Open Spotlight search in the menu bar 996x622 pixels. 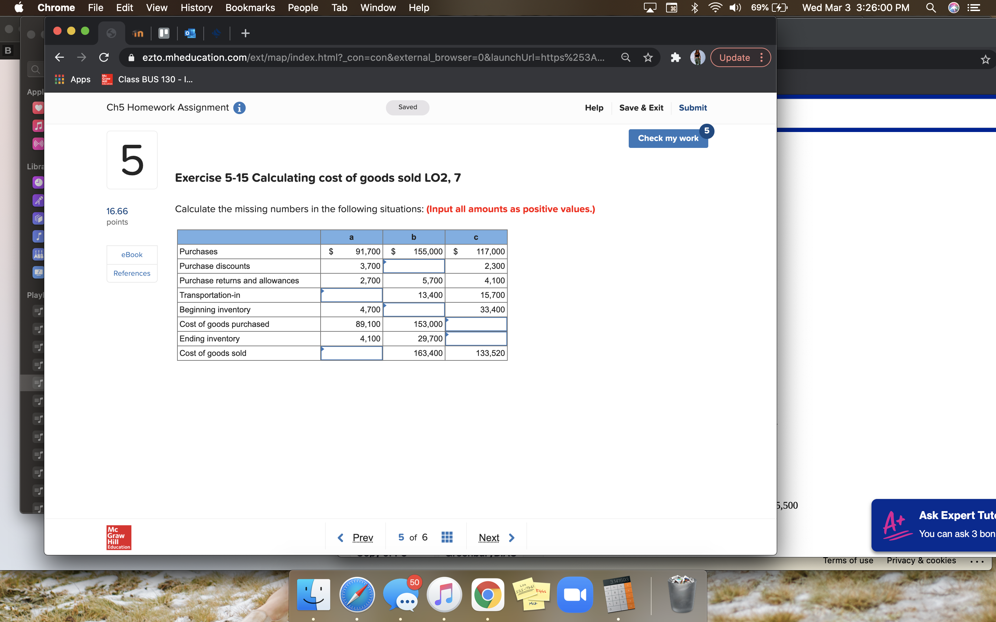click(x=931, y=7)
